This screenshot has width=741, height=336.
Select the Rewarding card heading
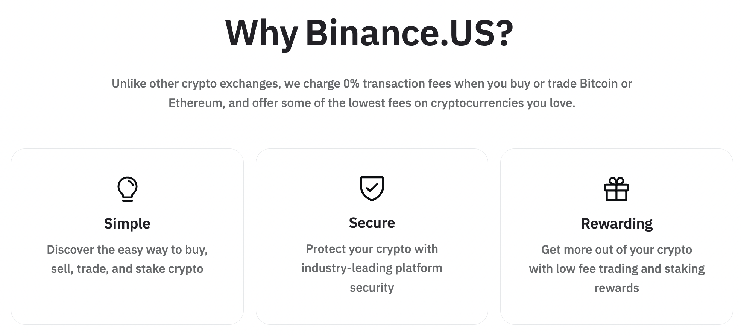[617, 224]
